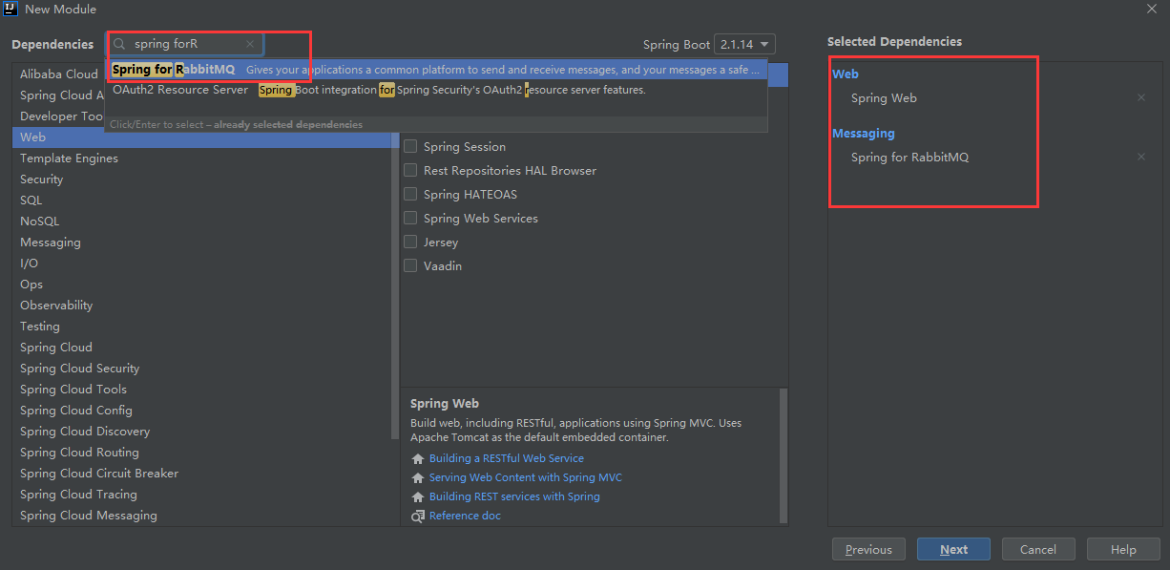Click the Web group header in Selected Dependencies

846,74
